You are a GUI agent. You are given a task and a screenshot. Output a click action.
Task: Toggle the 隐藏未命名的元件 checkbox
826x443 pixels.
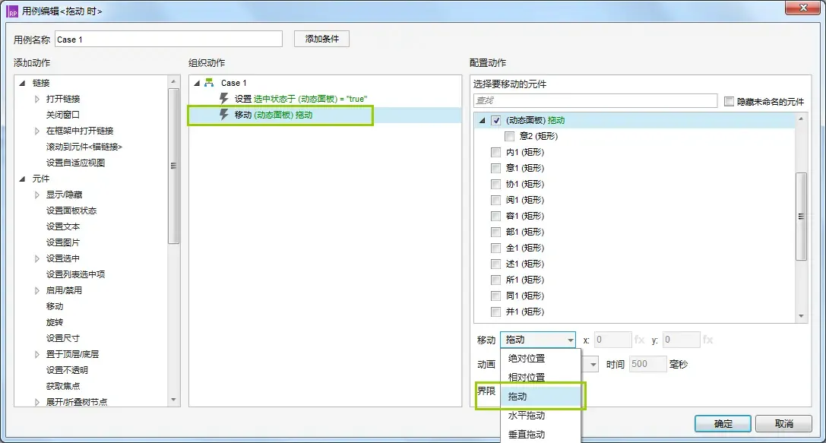[729, 101]
